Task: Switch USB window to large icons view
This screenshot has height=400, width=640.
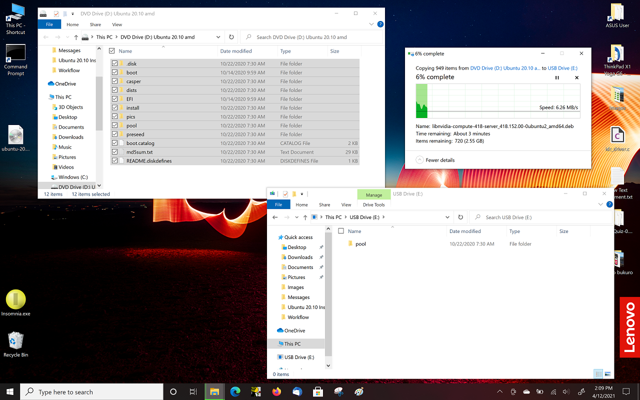Action: [x=607, y=374]
